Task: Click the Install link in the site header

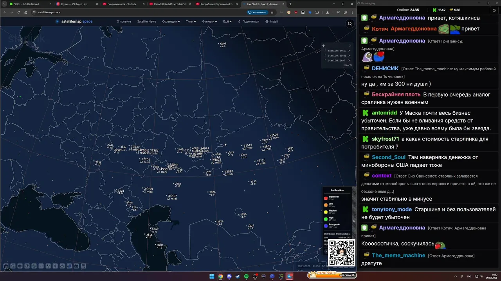Action: [x=272, y=21]
